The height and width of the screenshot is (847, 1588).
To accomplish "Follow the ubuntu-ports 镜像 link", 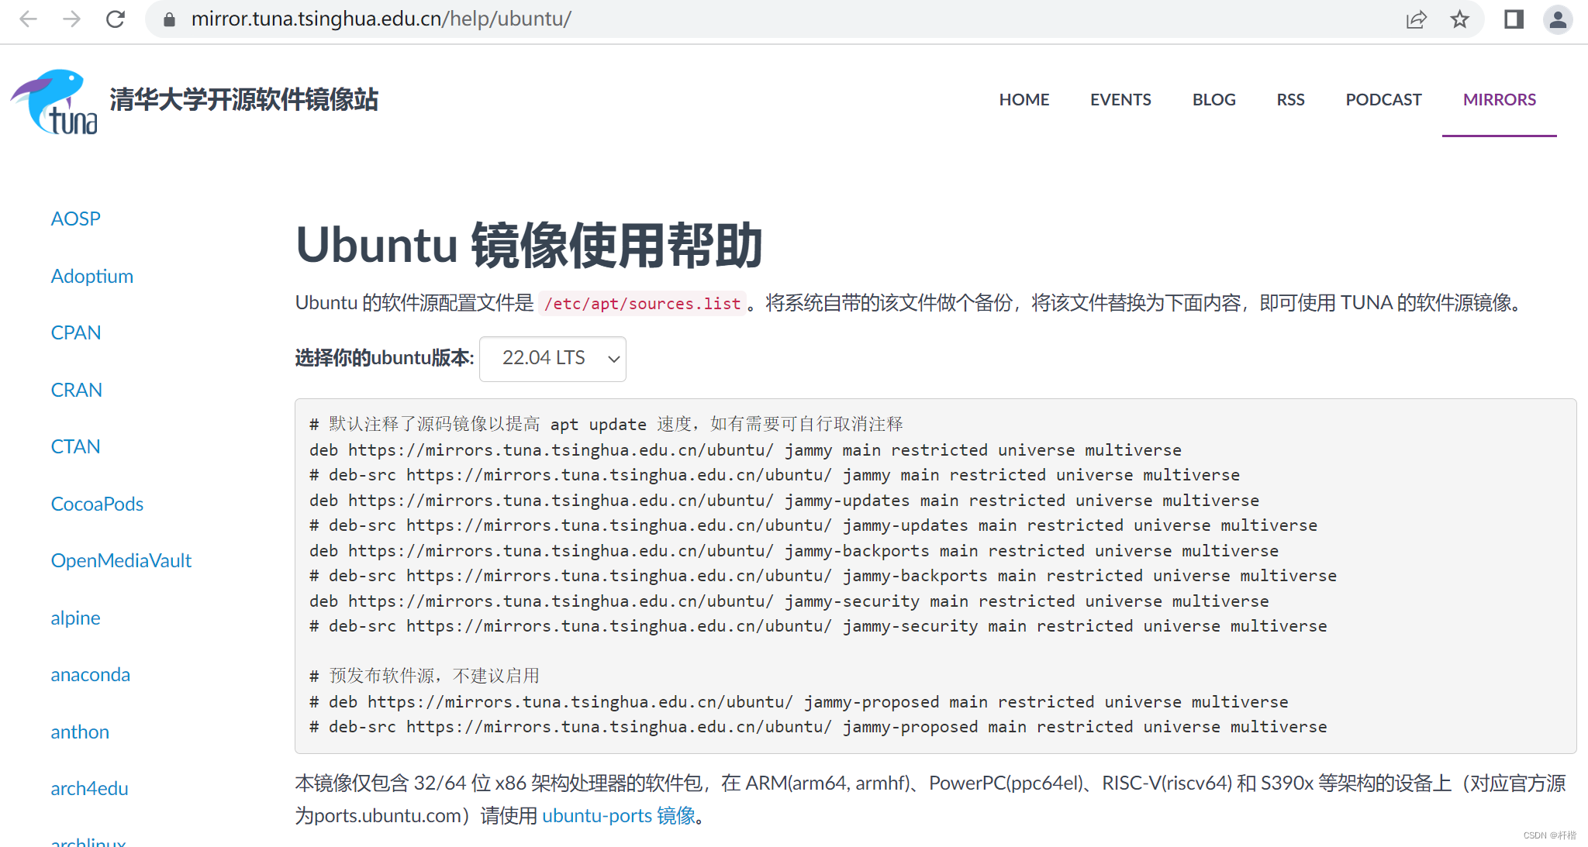I will [619, 816].
